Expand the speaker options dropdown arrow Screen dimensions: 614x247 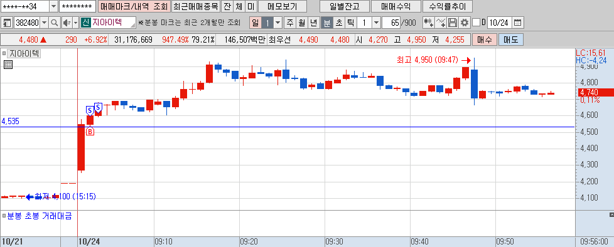pyautogui.click(x=75, y=23)
